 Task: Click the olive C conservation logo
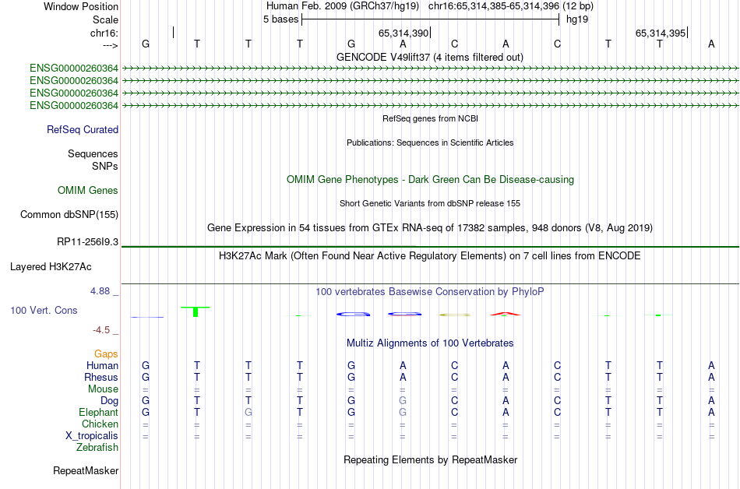pyautogui.click(x=454, y=315)
